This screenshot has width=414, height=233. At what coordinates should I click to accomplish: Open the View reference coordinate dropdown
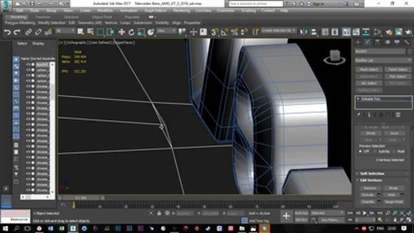[166, 31]
